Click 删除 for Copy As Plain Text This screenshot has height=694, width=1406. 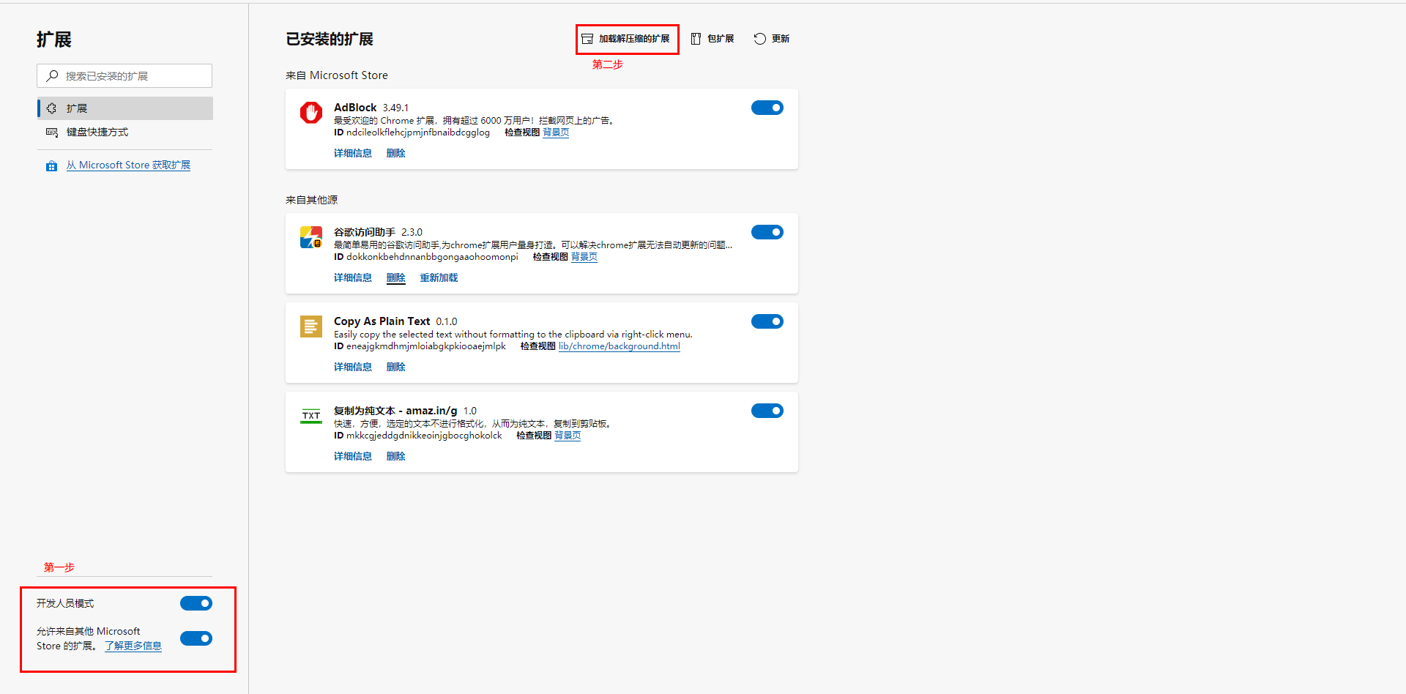point(396,367)
